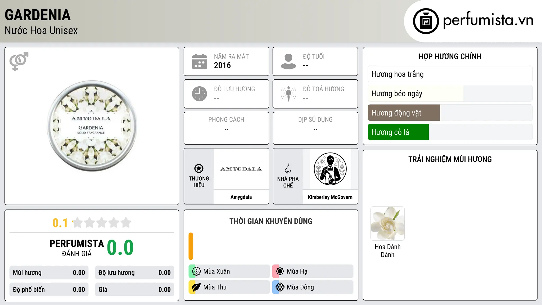Click the Mùi hương score row

49,273
